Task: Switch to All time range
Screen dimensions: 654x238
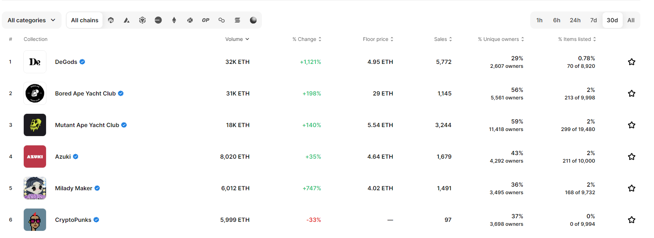Action: click(x=631, y=20)
